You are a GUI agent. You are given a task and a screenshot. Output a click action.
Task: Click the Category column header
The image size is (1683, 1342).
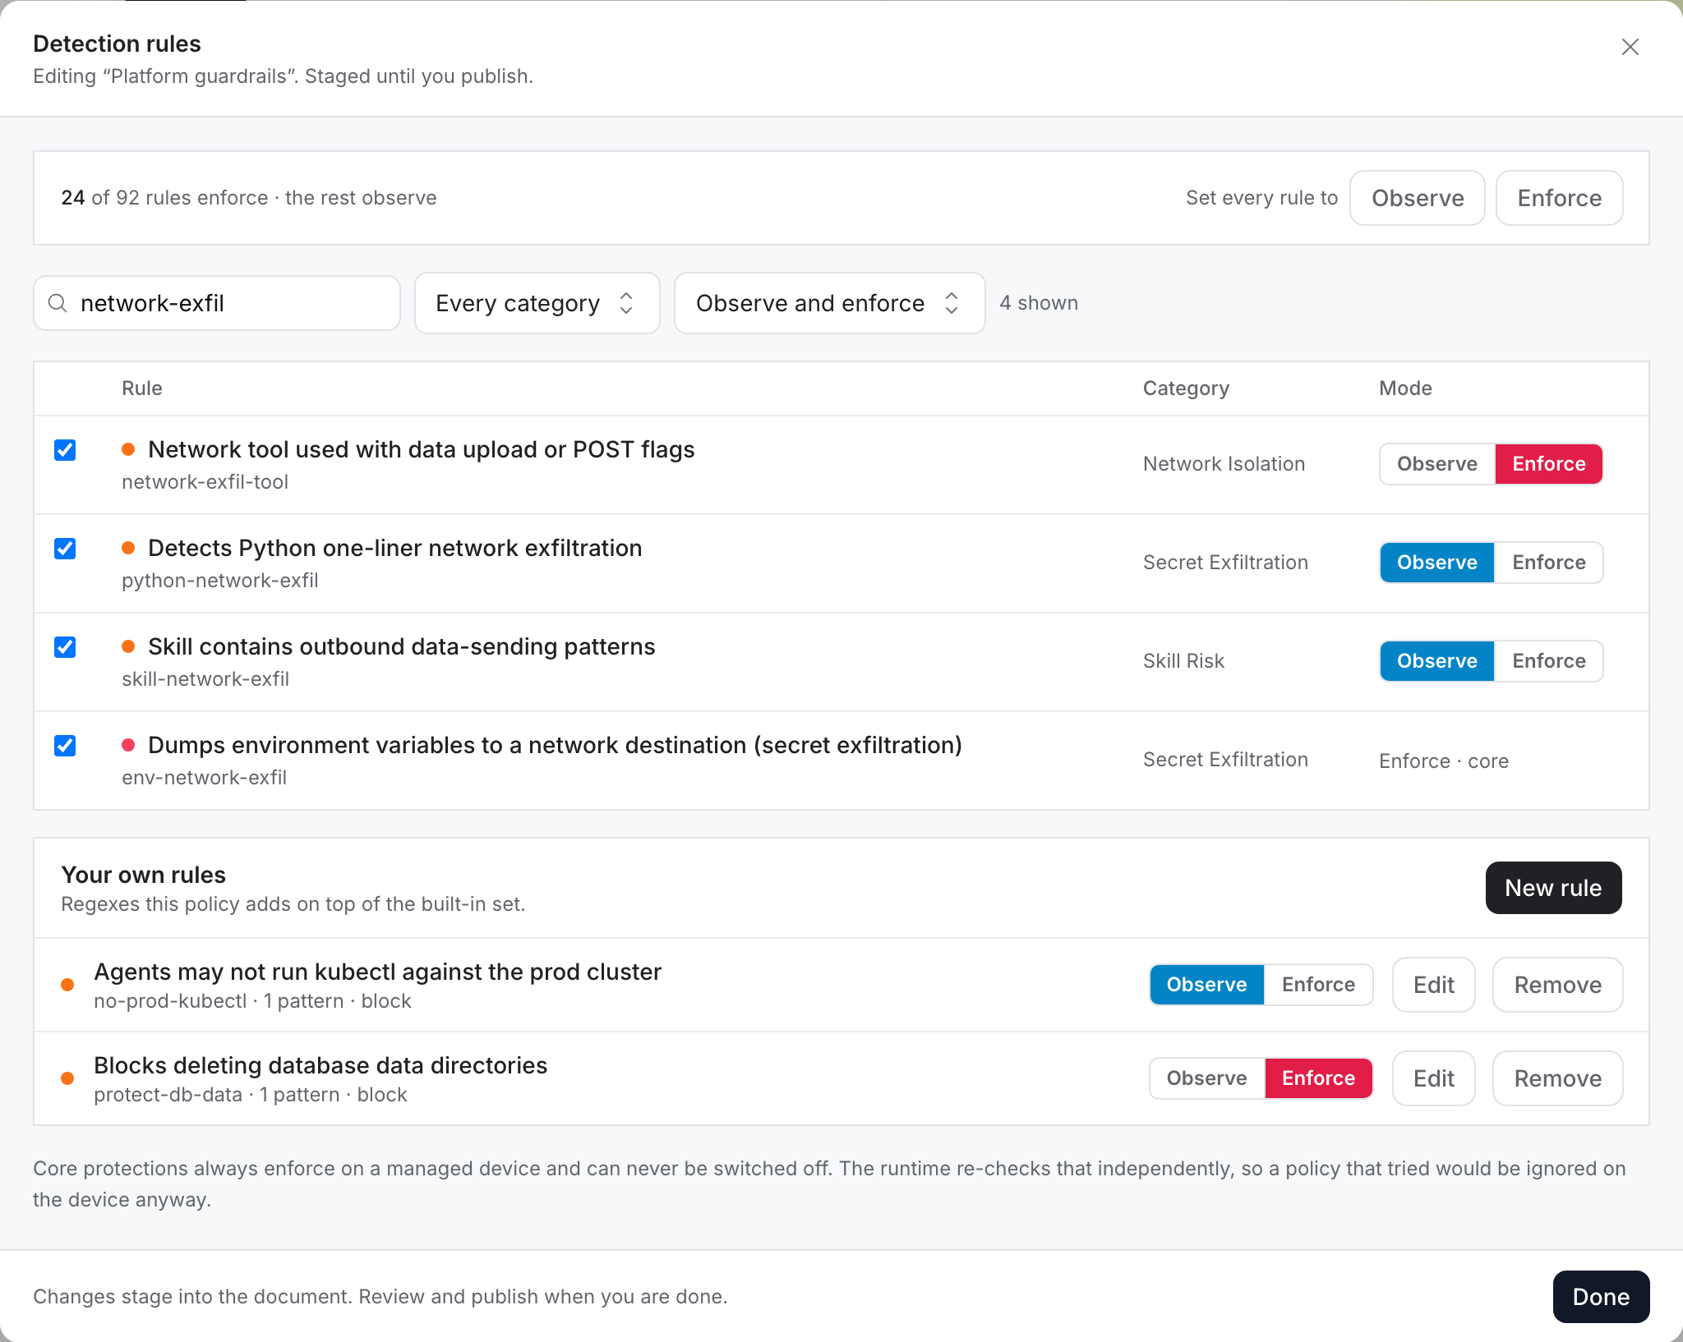[x=1186, y=388]
